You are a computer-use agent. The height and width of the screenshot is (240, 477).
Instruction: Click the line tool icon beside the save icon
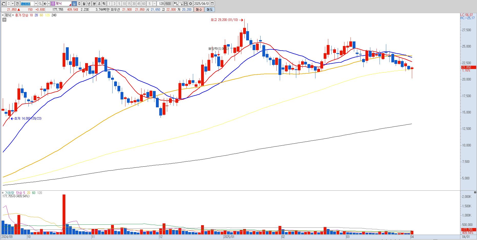[x=181, y=4]
